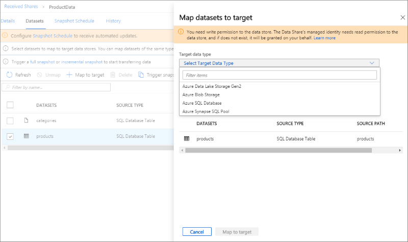
Task: Click the Refresh toolbar icon
Action: tap(9, 75)
